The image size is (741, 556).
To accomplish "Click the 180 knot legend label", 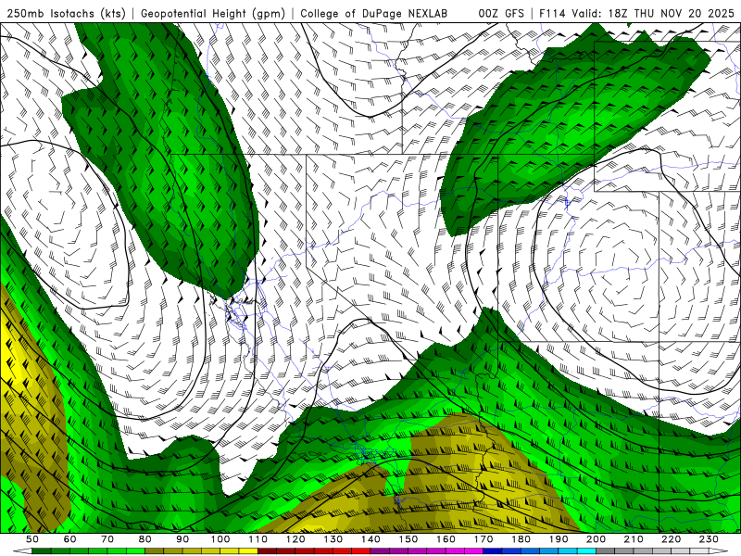I will [x=521, y=539].
